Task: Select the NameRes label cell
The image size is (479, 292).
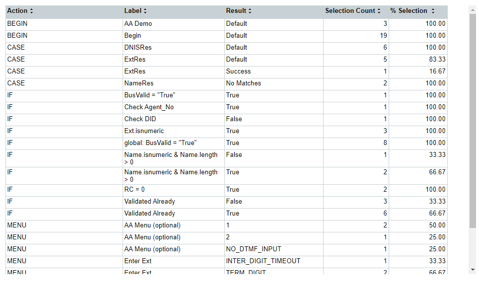Action: (174, 83)
